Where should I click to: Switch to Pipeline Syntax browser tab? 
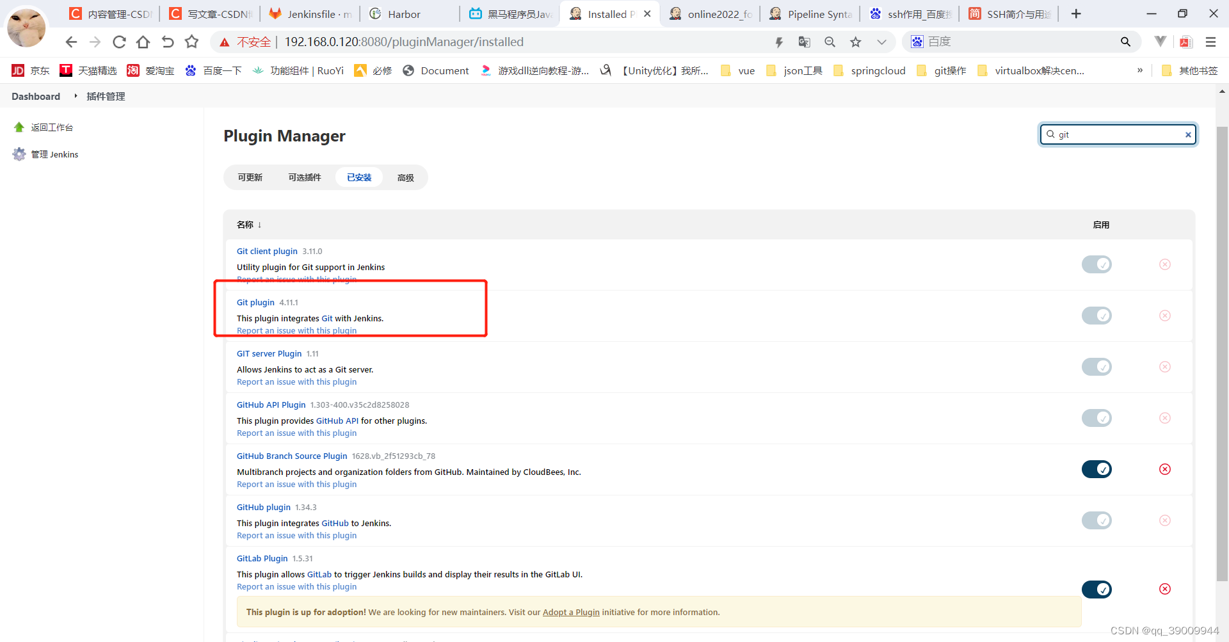coord(810,14)
